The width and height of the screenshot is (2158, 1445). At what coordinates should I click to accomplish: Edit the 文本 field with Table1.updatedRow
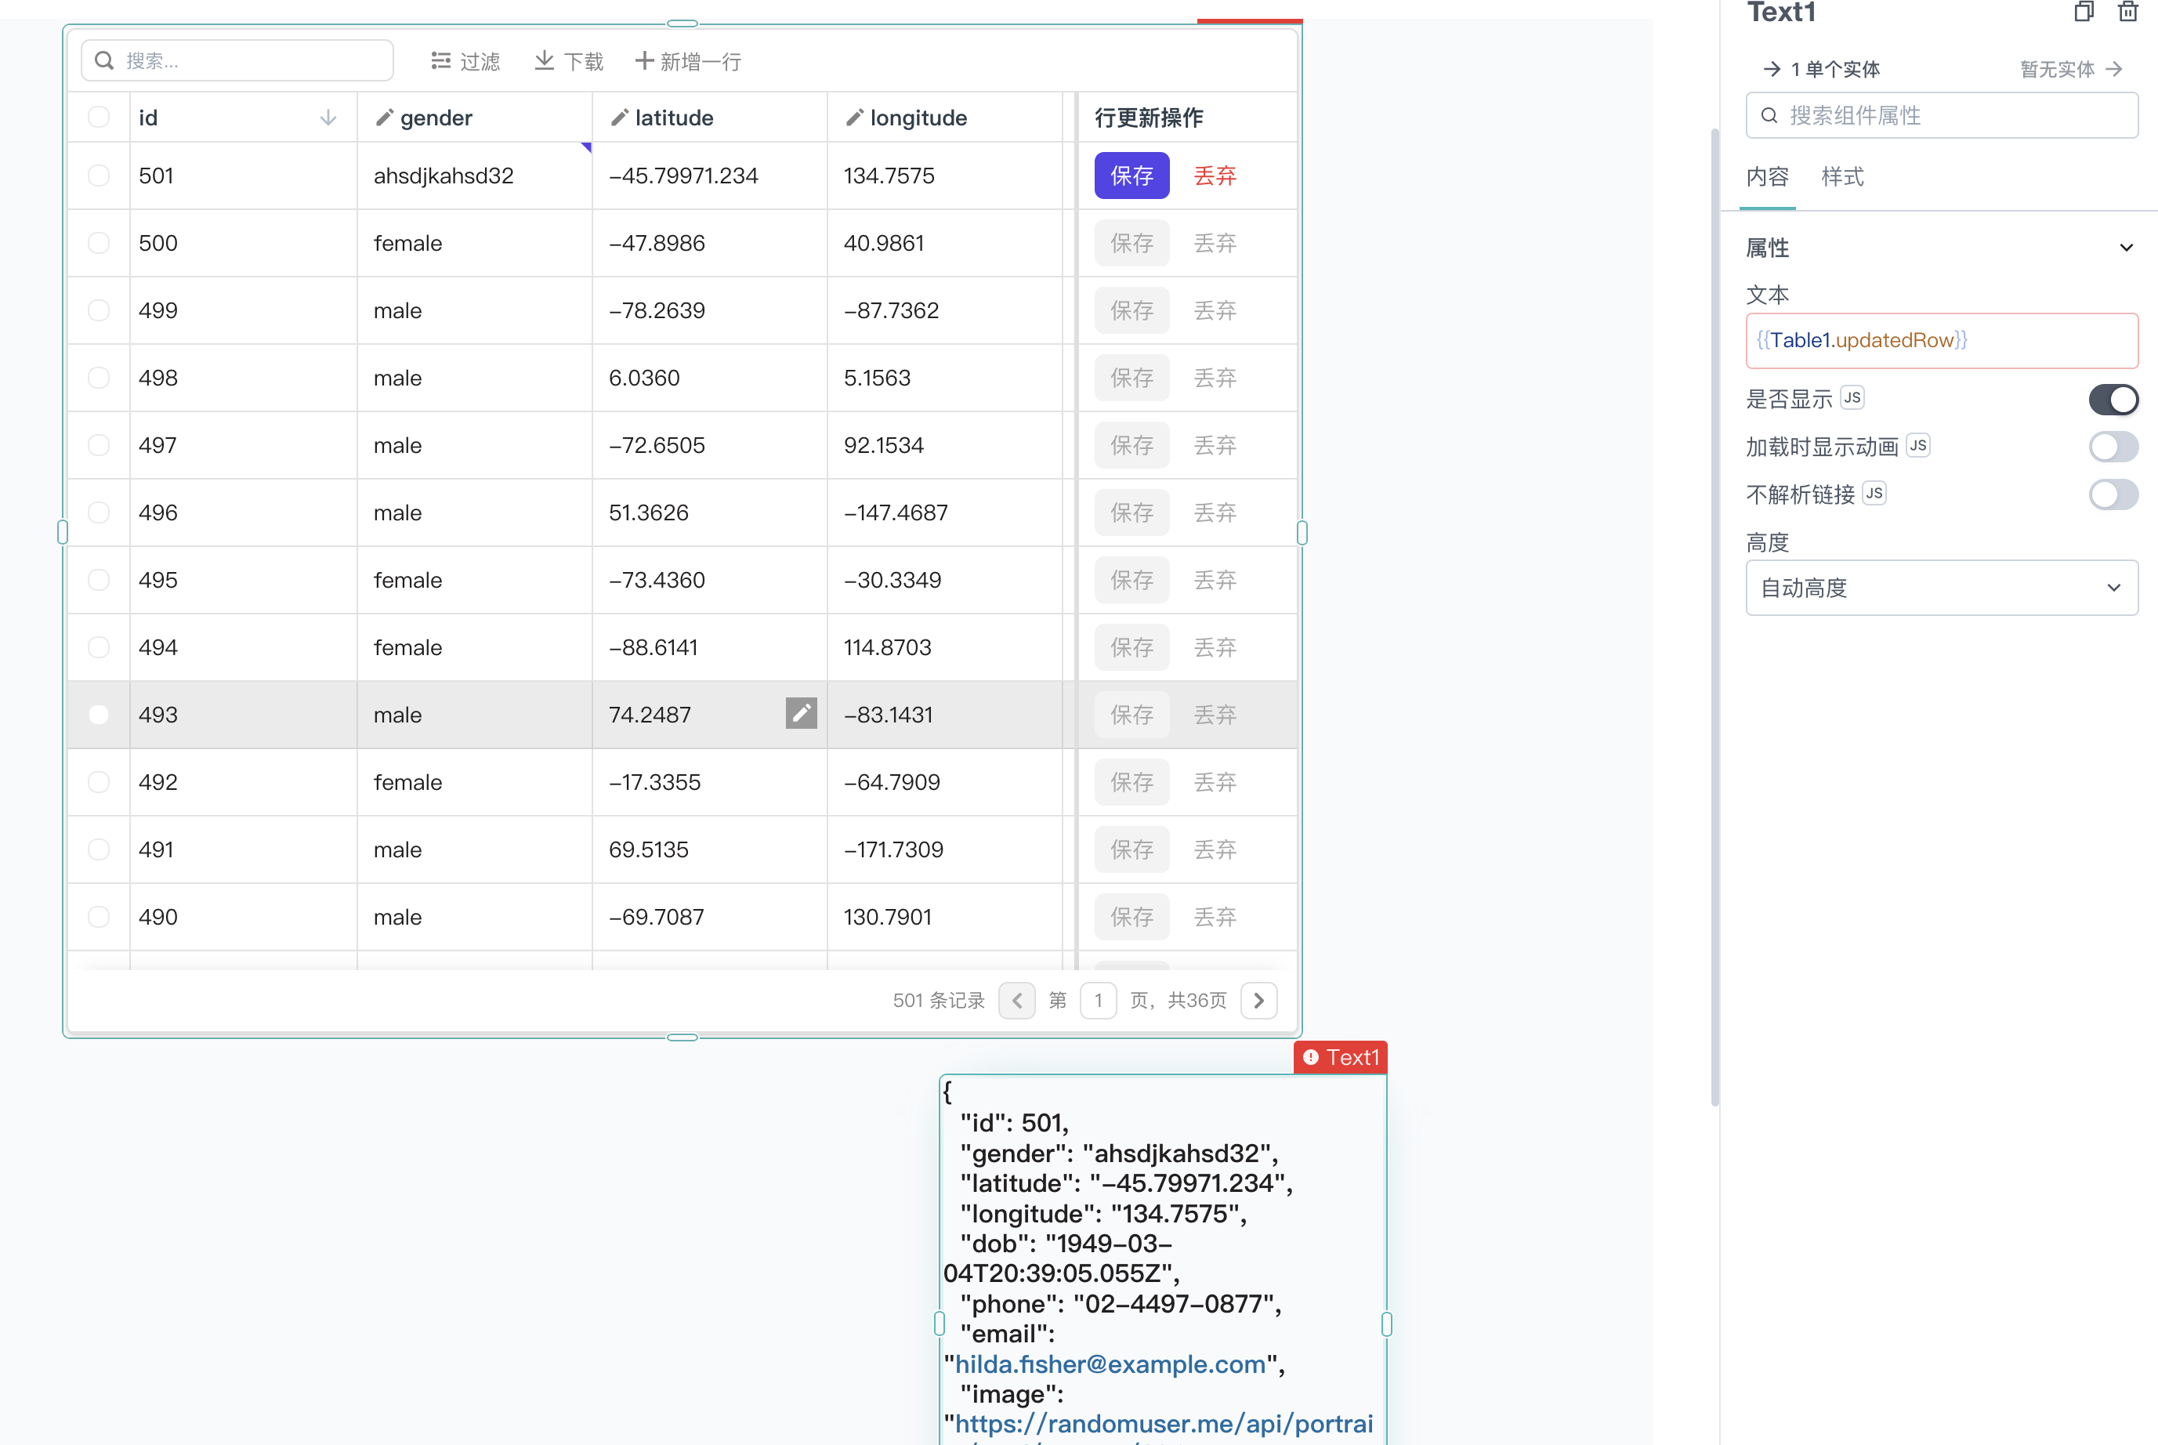[1942, 340]
